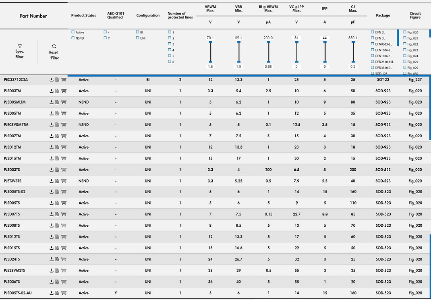Click download icon in PJSD12TS row
The image size is (431, 300).
coord(52,237)
